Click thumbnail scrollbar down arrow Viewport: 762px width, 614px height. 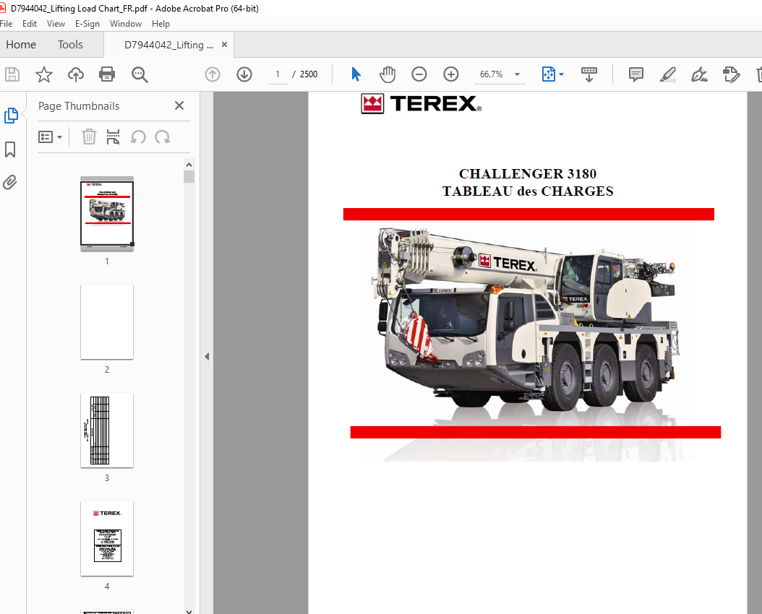coord(189,610)
